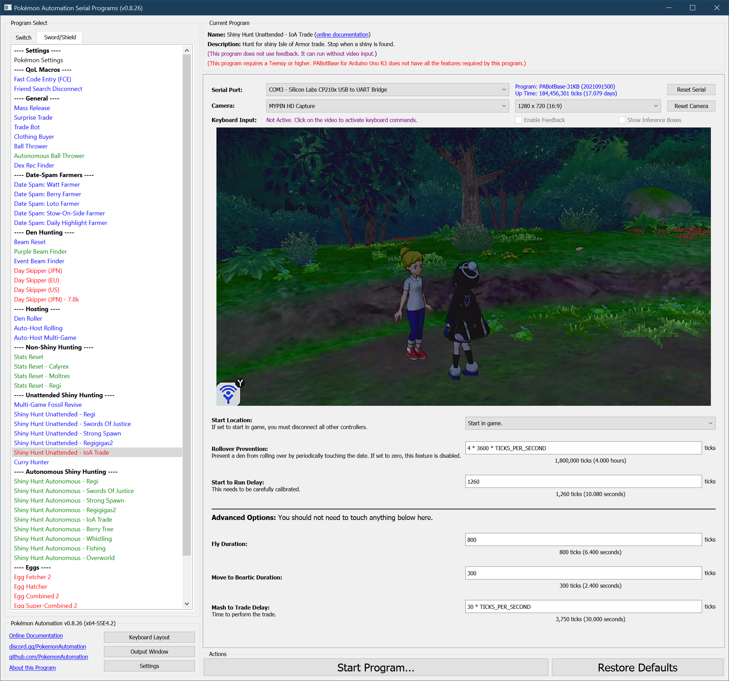Open the Keyboard Layout button
729x681 pixels.
pyautogui.click(x=149, y=637)
